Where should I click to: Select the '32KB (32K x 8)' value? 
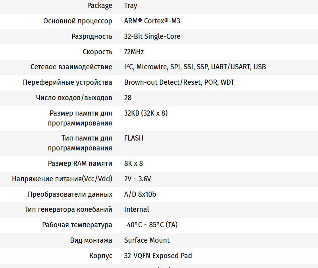pos(146,113)
